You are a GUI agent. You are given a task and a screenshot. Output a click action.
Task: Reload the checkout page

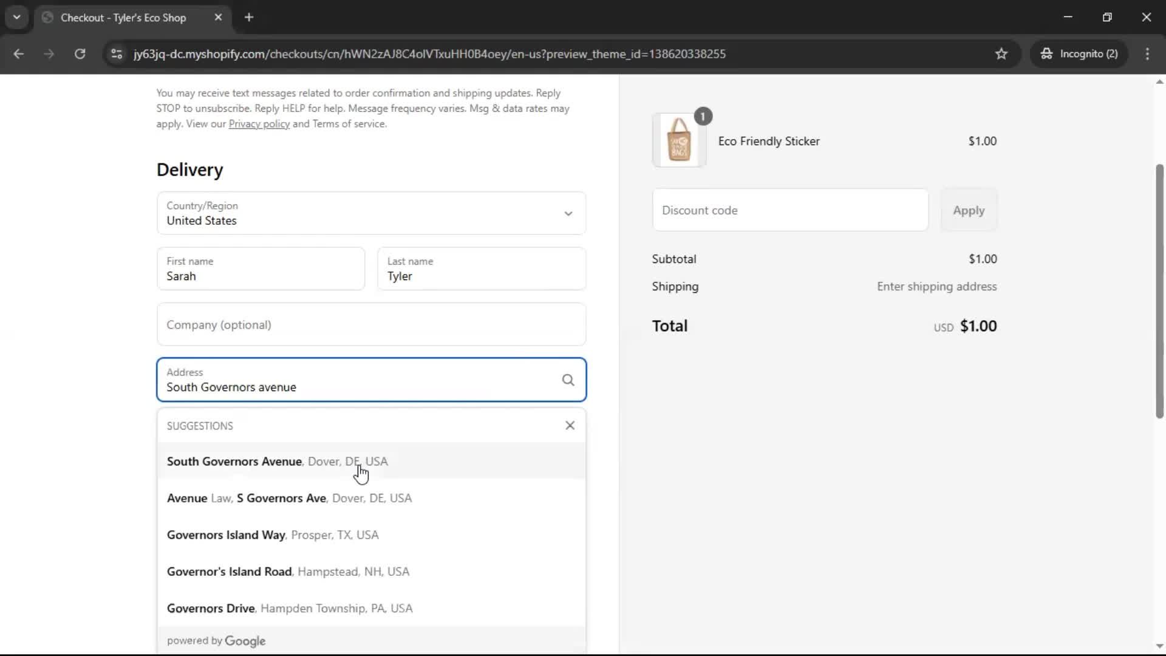coord(80,53)
